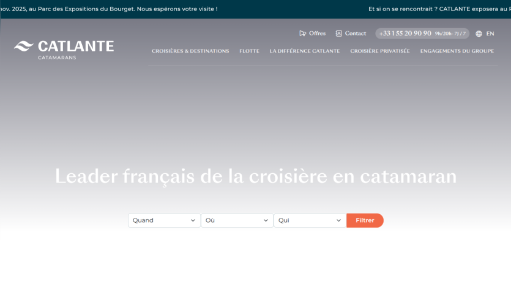Viewport: 511px width, 287px height.
Task: Click the +33 1 55 20 90 90 phone button
Action: [x=422, y=34]
